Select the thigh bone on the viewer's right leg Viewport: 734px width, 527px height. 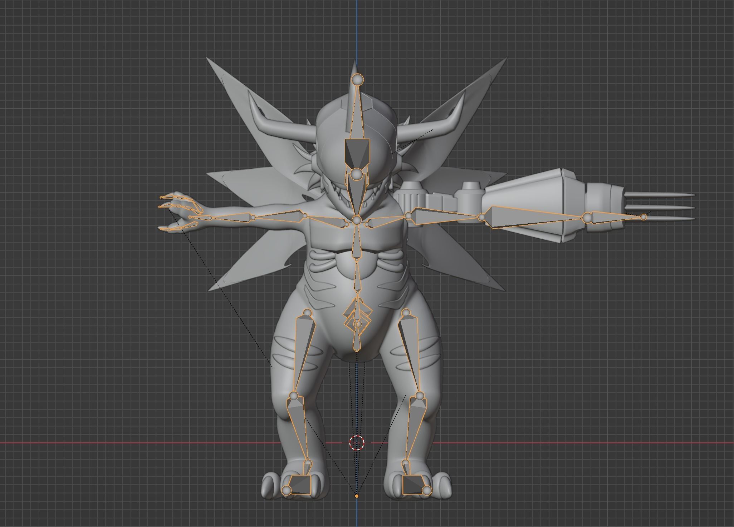point(409,353)
